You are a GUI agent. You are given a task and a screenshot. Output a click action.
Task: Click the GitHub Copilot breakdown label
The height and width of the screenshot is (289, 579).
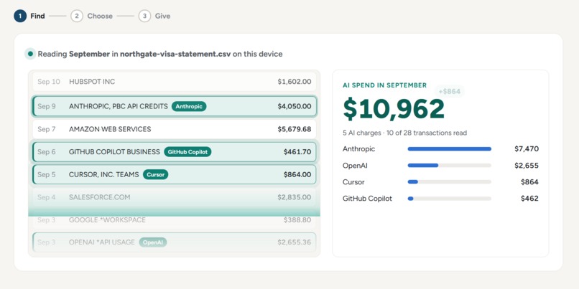coord(367,199)
